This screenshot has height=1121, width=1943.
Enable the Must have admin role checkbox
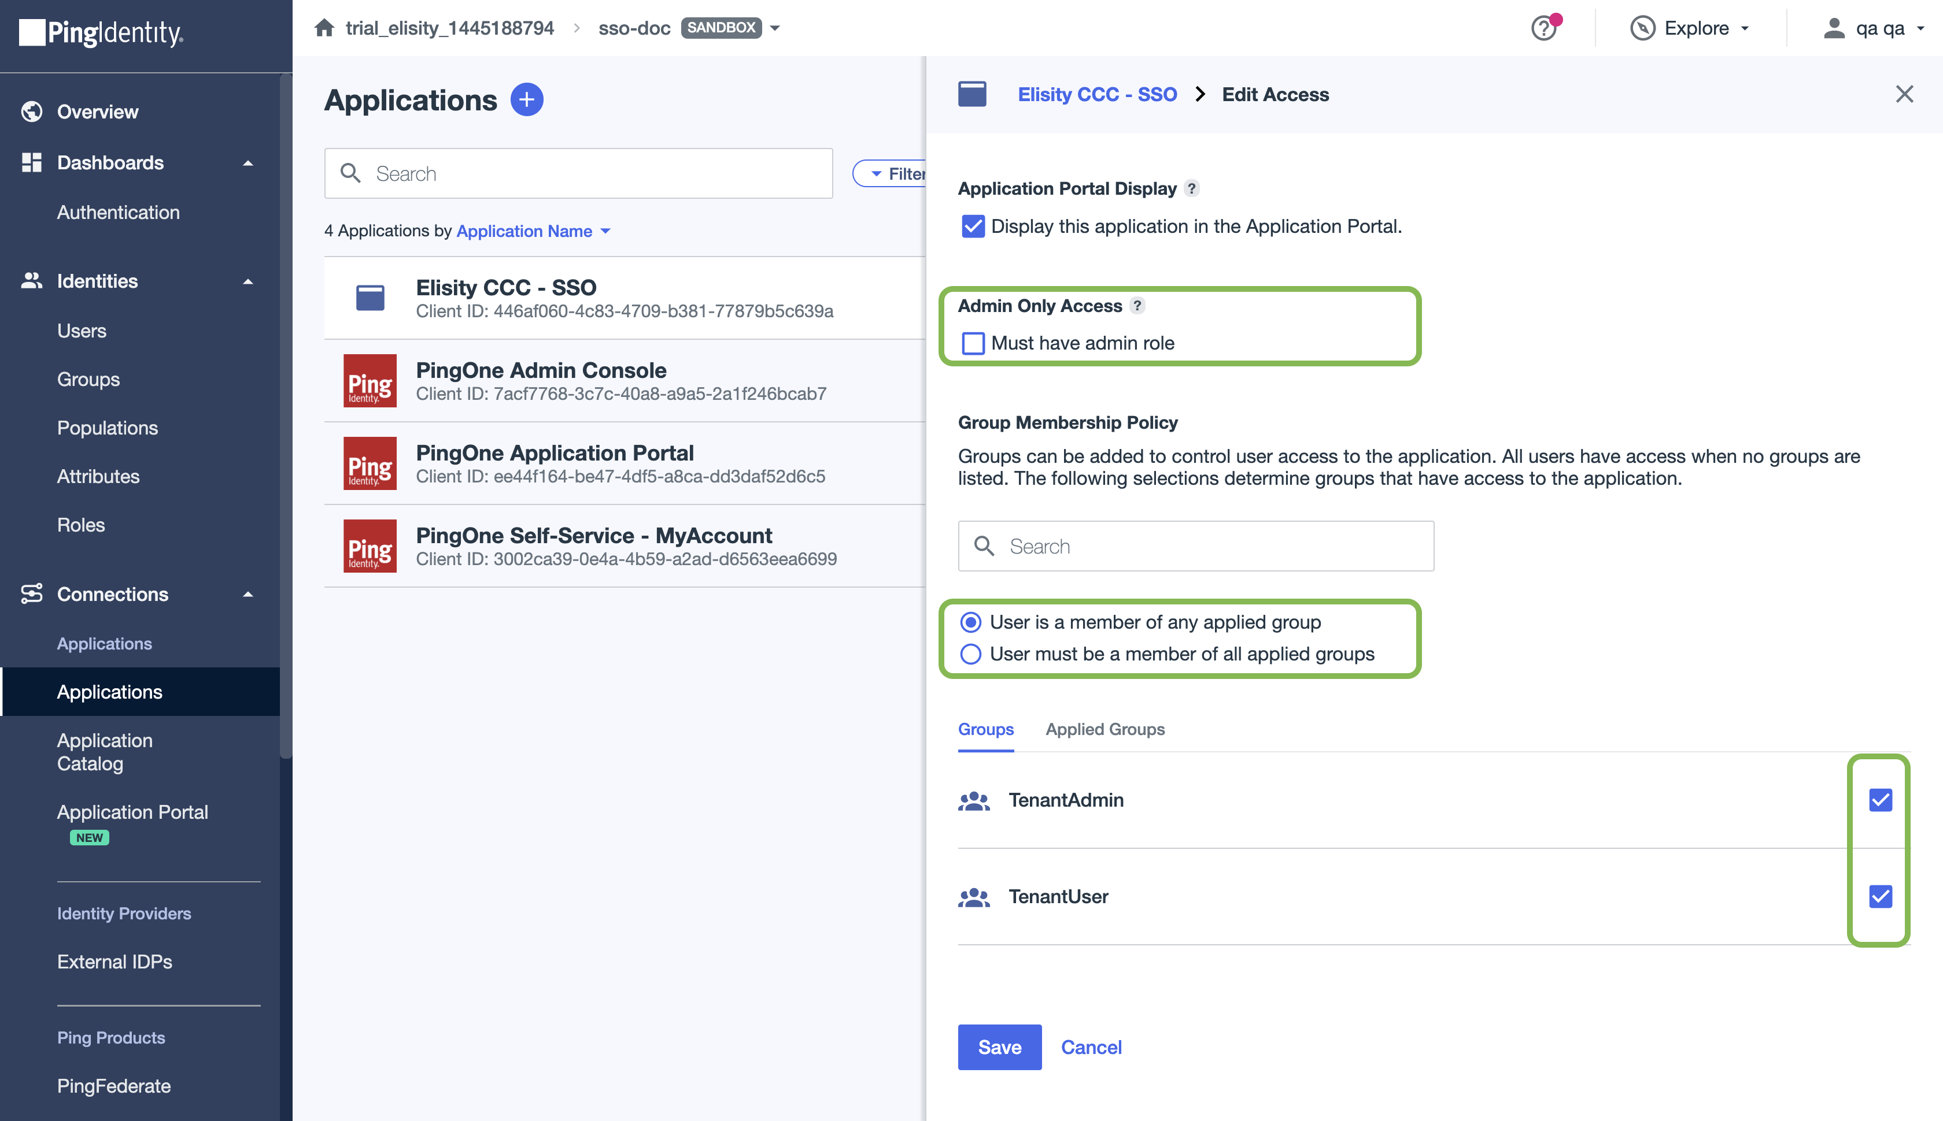pyautogui.click(x=973, y=343)
